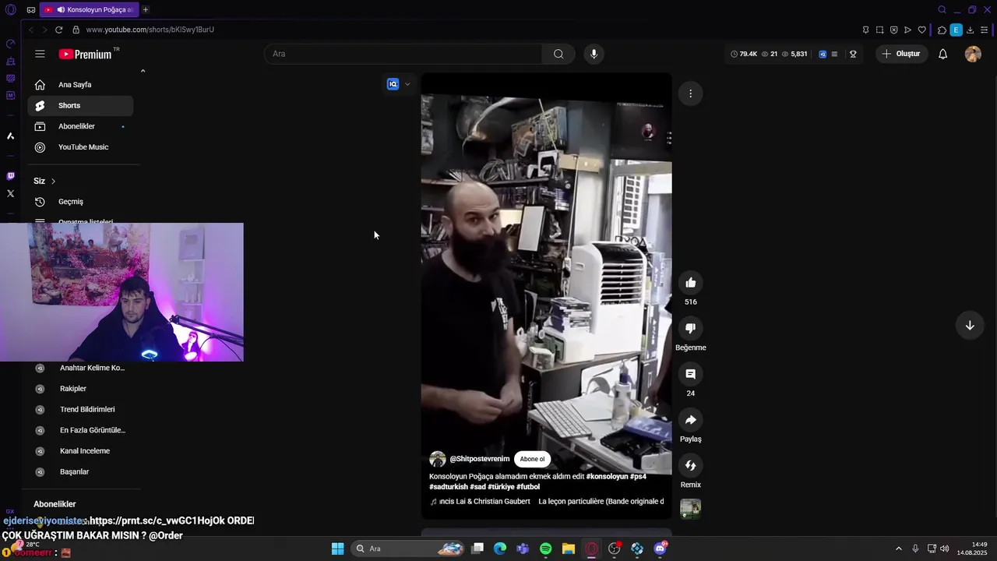Screen dimensions: 997x561
Task: Subscribe with the Abone ol button
Action: pos(533,459)
